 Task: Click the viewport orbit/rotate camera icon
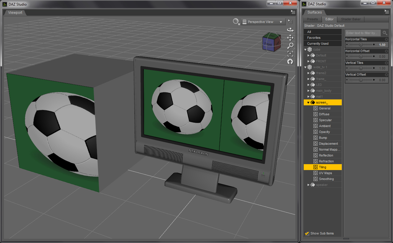(290, 30)
